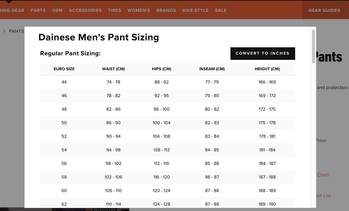Select the WOMEN'S menu item
Image resolution: width=349 pixels, height=211 pixels.
click(x=139, y=10)
